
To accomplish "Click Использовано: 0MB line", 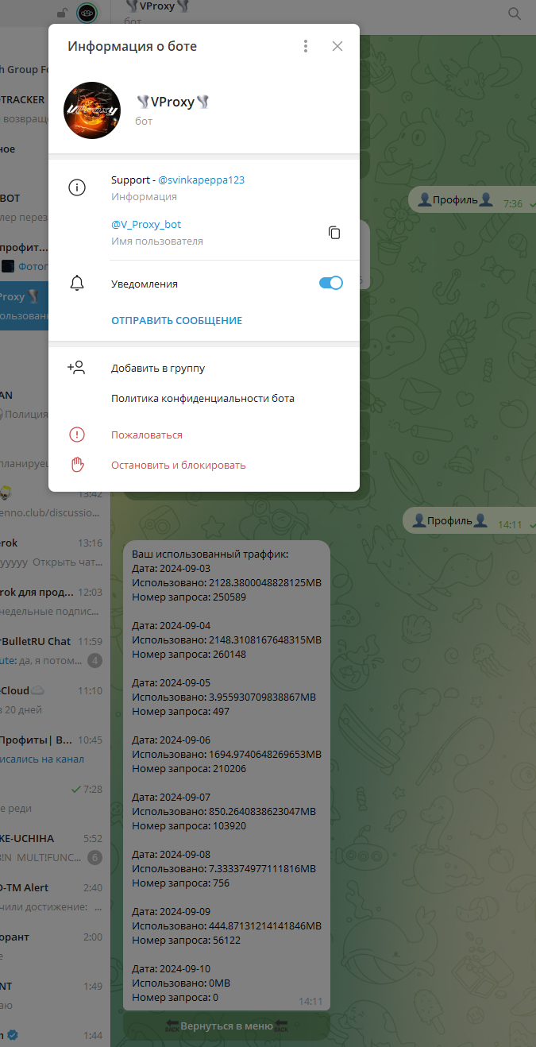I will click(180, 983).
